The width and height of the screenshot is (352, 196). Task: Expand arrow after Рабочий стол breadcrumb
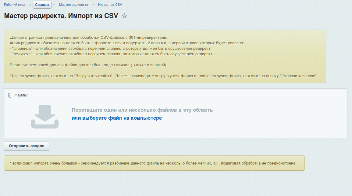click(x=30, y=5)
